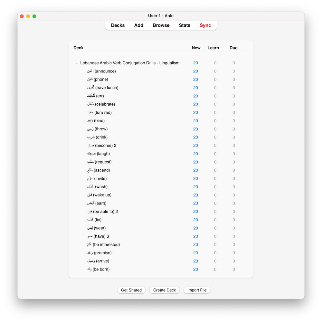Screen dimensions: 322x322
Task: Choose the (drink) subdeck
Action: pyautogui.click(x=97, y=137)
